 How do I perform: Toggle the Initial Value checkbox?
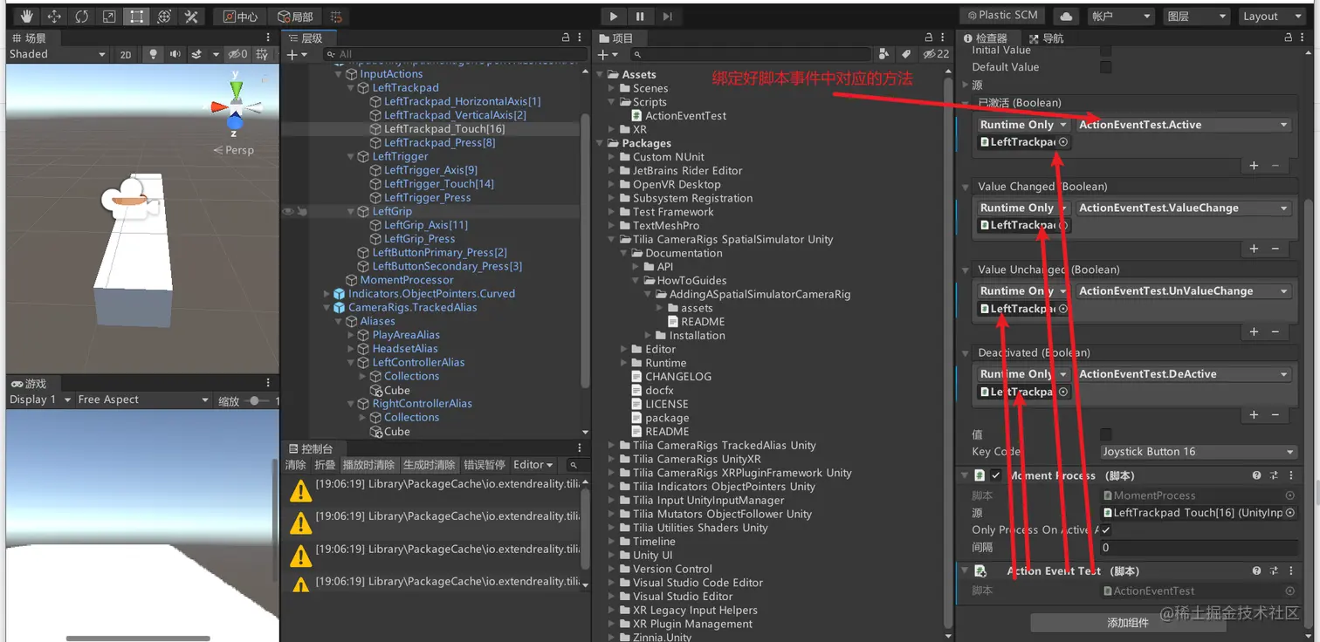pyautogui.click(x=1106, y=51)
